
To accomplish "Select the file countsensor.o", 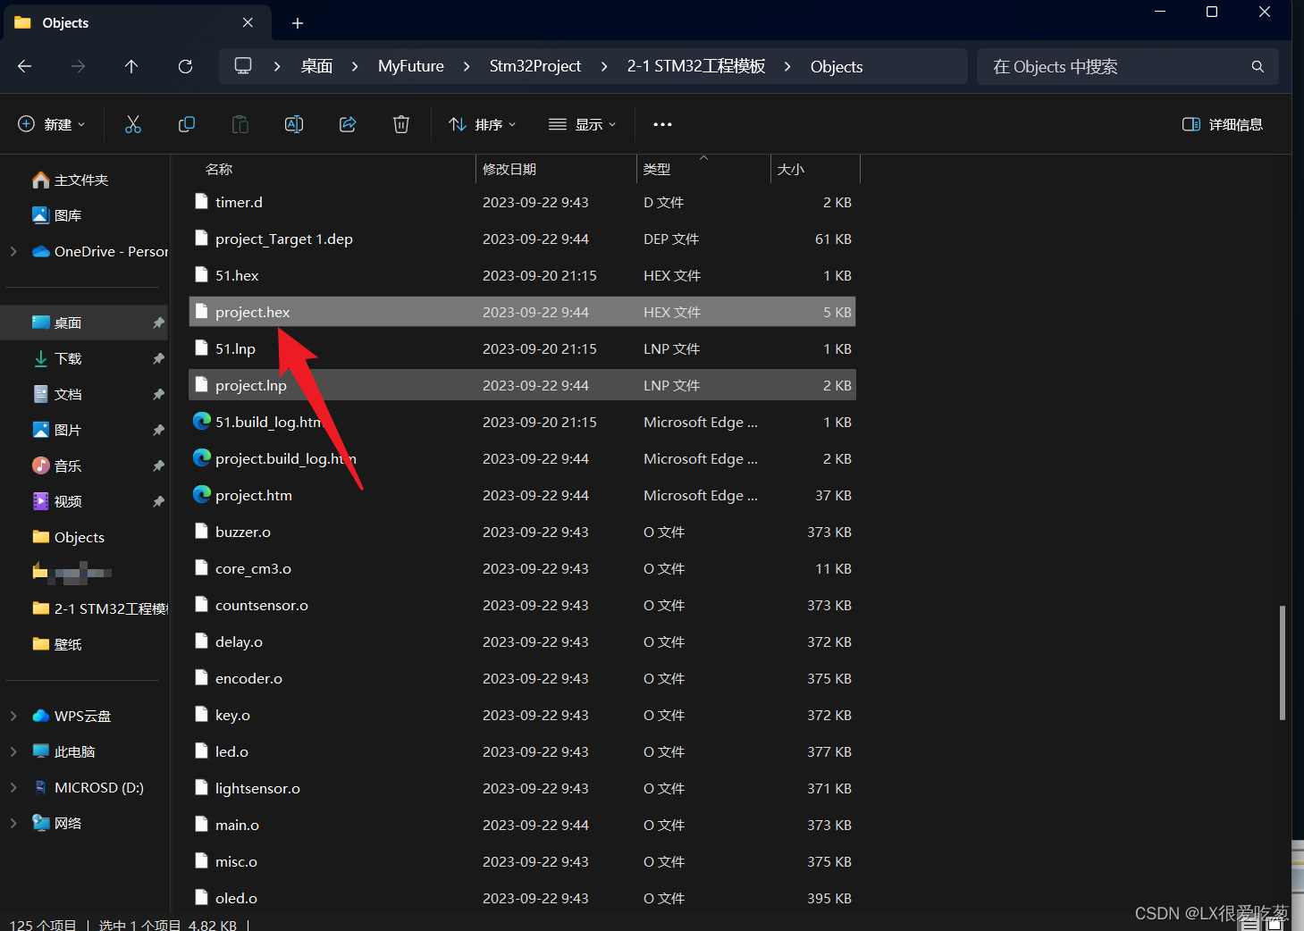I will [523, 605].
